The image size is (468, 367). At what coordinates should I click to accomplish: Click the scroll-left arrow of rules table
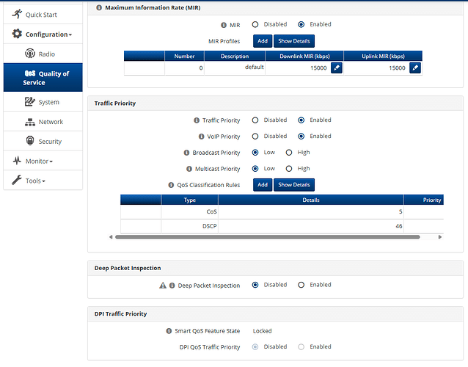click(x=111, y=237)
